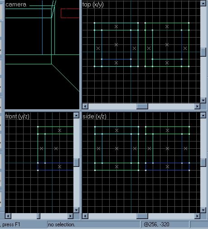Click down arrow of side view vertical scrollbar
Image resolution: width=208 pixels, height=229 pixels.
click(x=203, y=210)
